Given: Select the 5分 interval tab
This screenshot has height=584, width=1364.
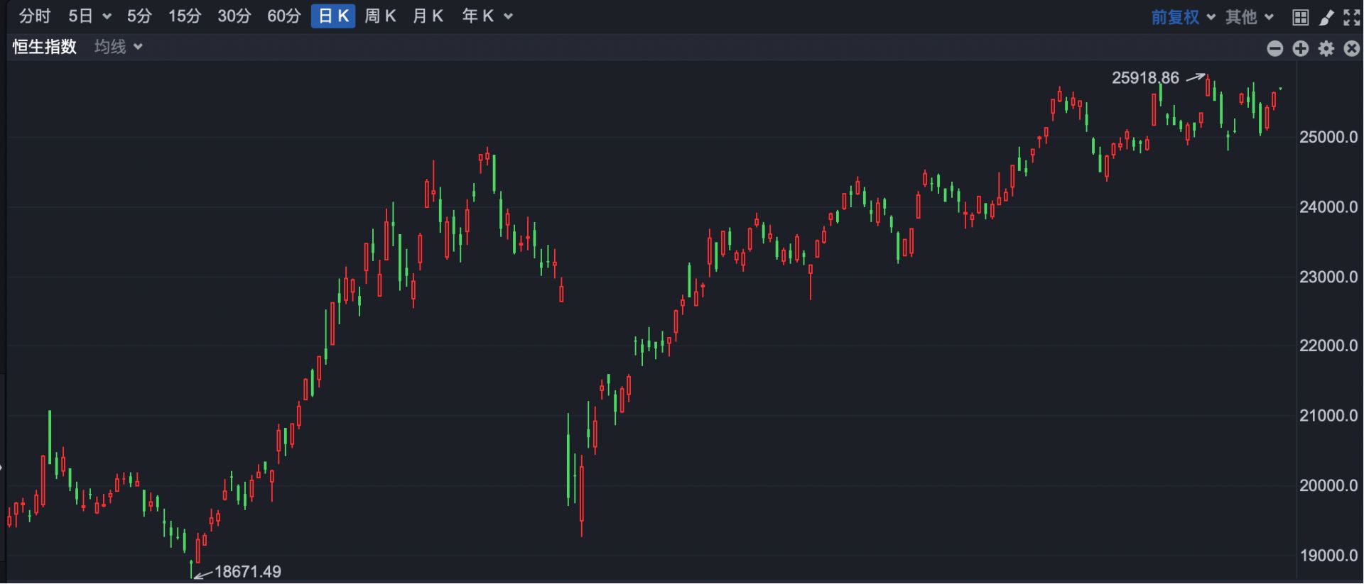Looking at the screenshot, I should point(139,16).
